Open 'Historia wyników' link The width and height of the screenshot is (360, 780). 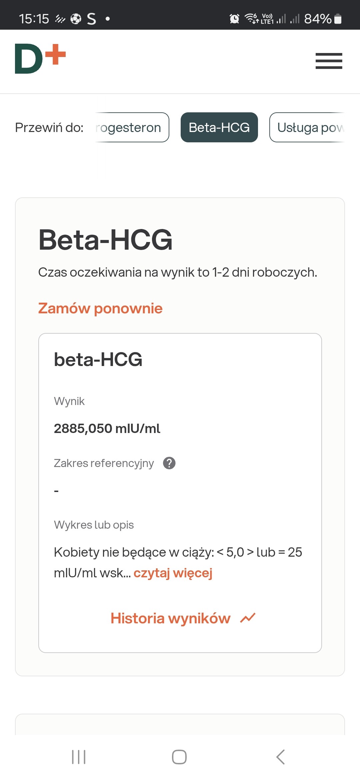tap(170, 618)
